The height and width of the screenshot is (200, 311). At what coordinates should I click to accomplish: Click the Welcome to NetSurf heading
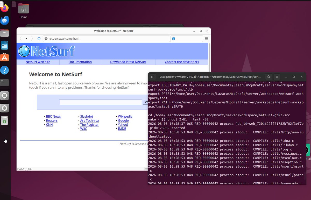pos(55,74)
